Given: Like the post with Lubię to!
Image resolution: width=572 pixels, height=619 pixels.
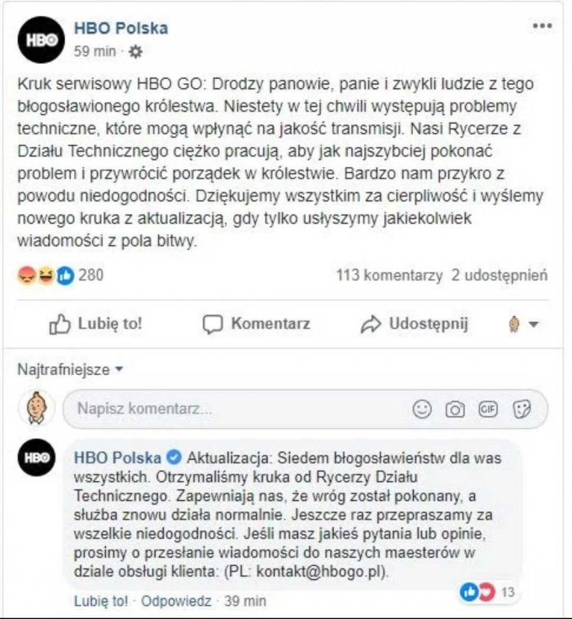Looking at the screenshot, I should pos(95,324).
